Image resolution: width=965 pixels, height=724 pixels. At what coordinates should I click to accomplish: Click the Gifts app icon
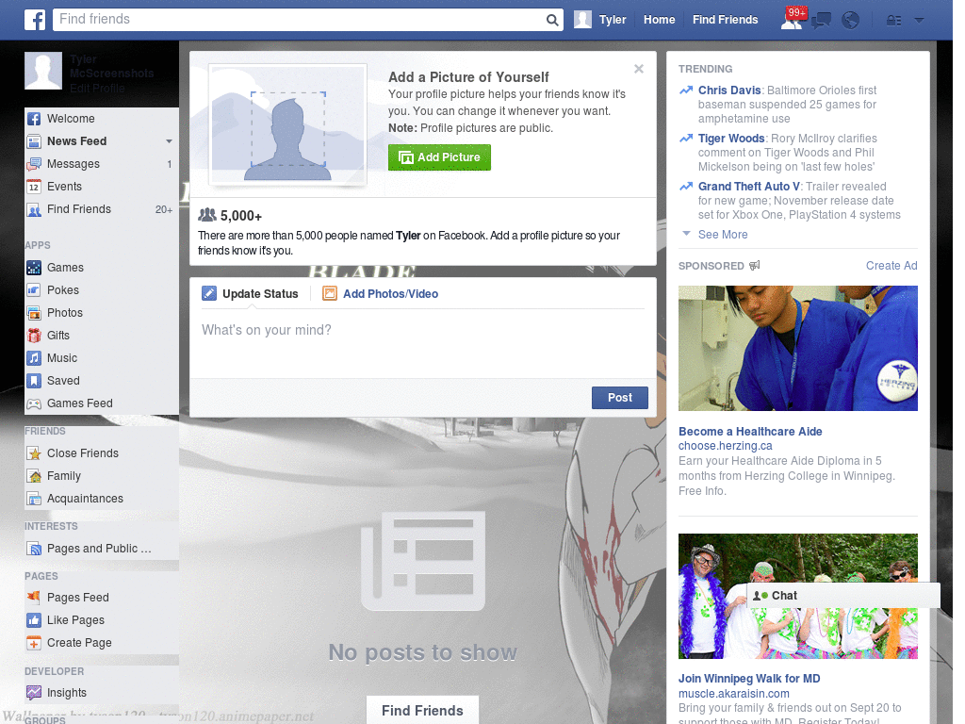(34, 336)
